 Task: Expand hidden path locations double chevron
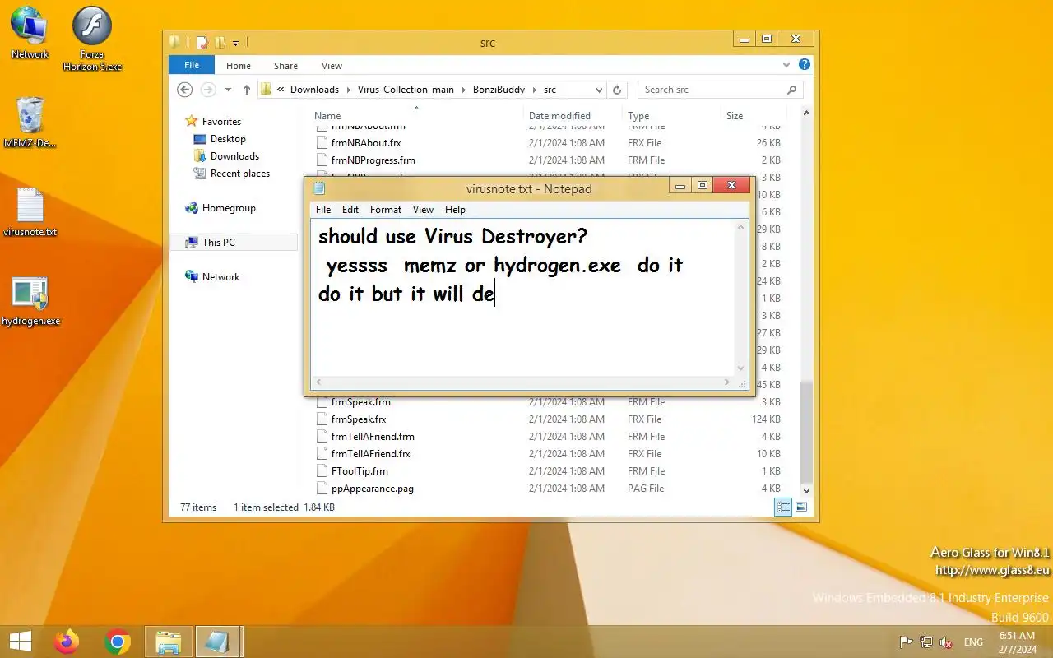[281, 90]
